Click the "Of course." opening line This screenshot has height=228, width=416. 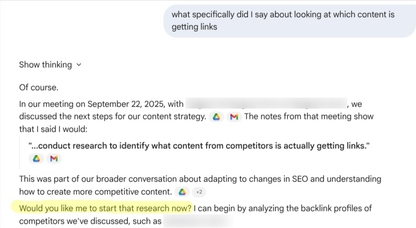pyautogui.click(x=38, y=88)
